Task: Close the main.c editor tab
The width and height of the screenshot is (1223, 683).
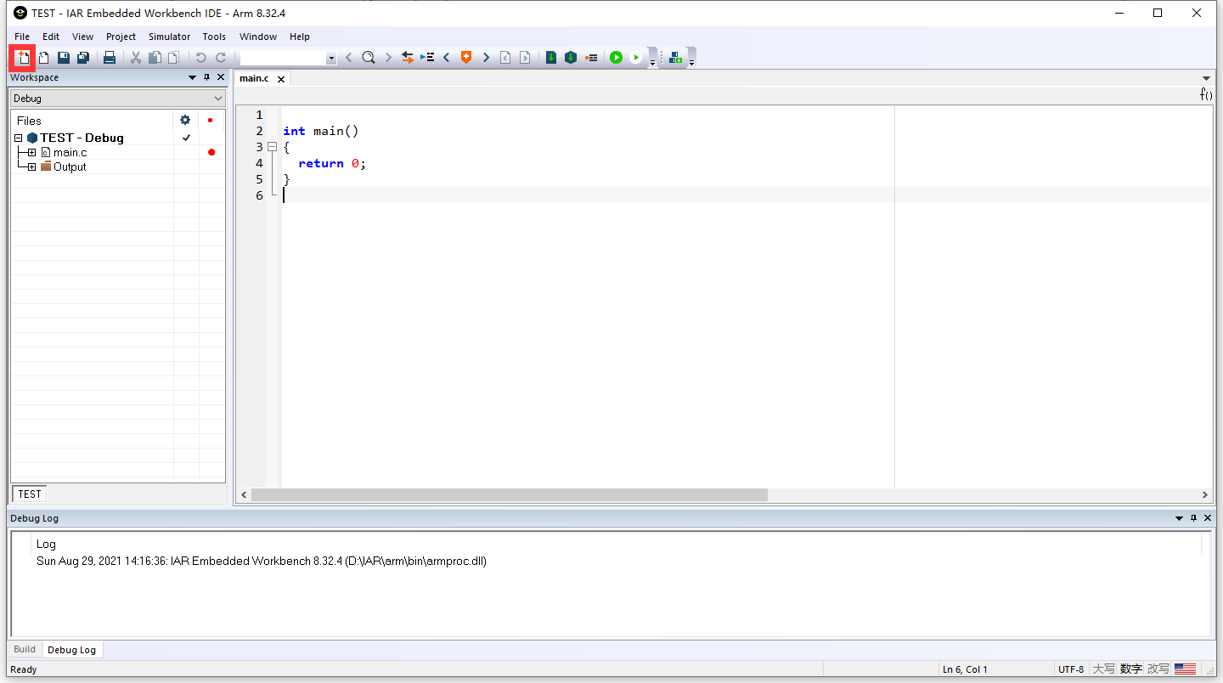Action: [x=281, y=79]
